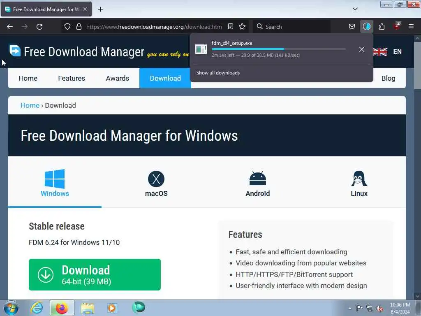Open File Explorer from taskbar
421x316 pixels.
click(88, 309)
